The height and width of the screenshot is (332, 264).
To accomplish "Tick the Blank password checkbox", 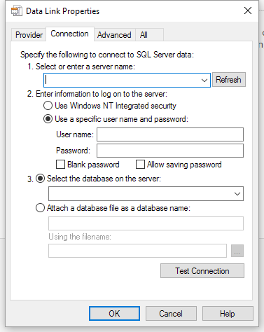I will [x=60, y=165].
